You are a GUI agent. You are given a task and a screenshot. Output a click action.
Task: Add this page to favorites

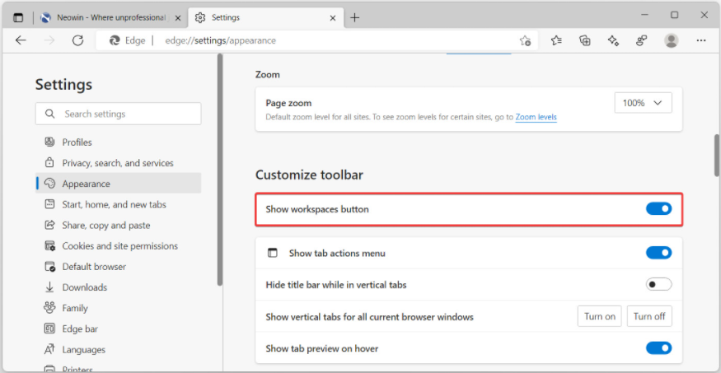525,40
